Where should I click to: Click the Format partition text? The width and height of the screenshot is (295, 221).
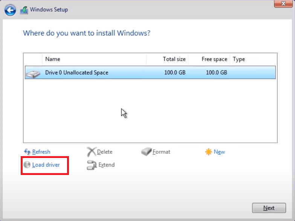pyautogui.click(x=161, y=152)
